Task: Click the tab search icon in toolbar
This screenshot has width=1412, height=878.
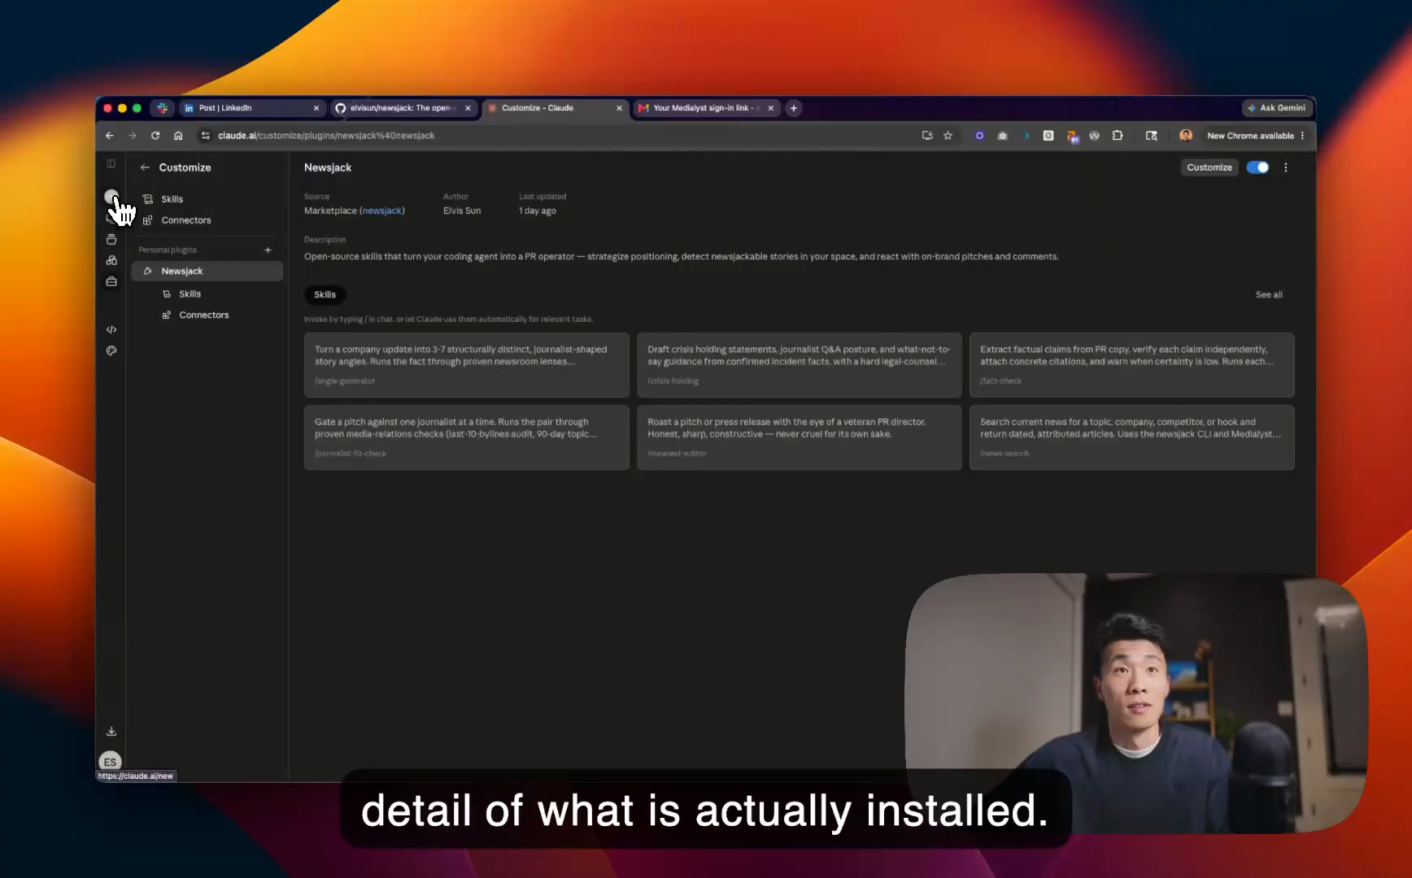Action: point(1152,136)
